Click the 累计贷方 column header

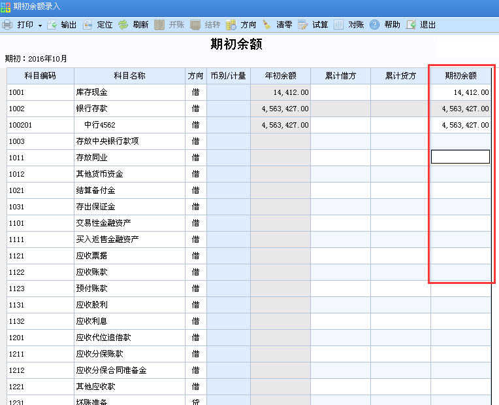[x=400, y=76]
